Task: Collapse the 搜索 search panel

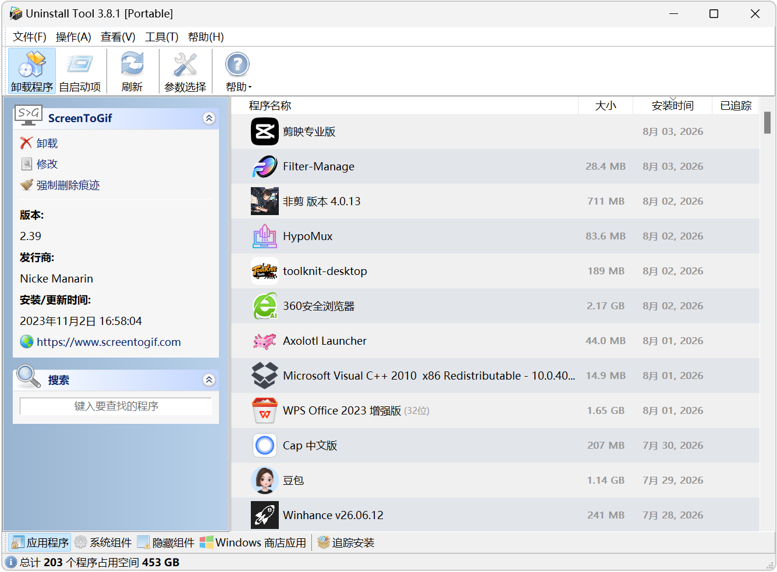Action: coord(209,380)
